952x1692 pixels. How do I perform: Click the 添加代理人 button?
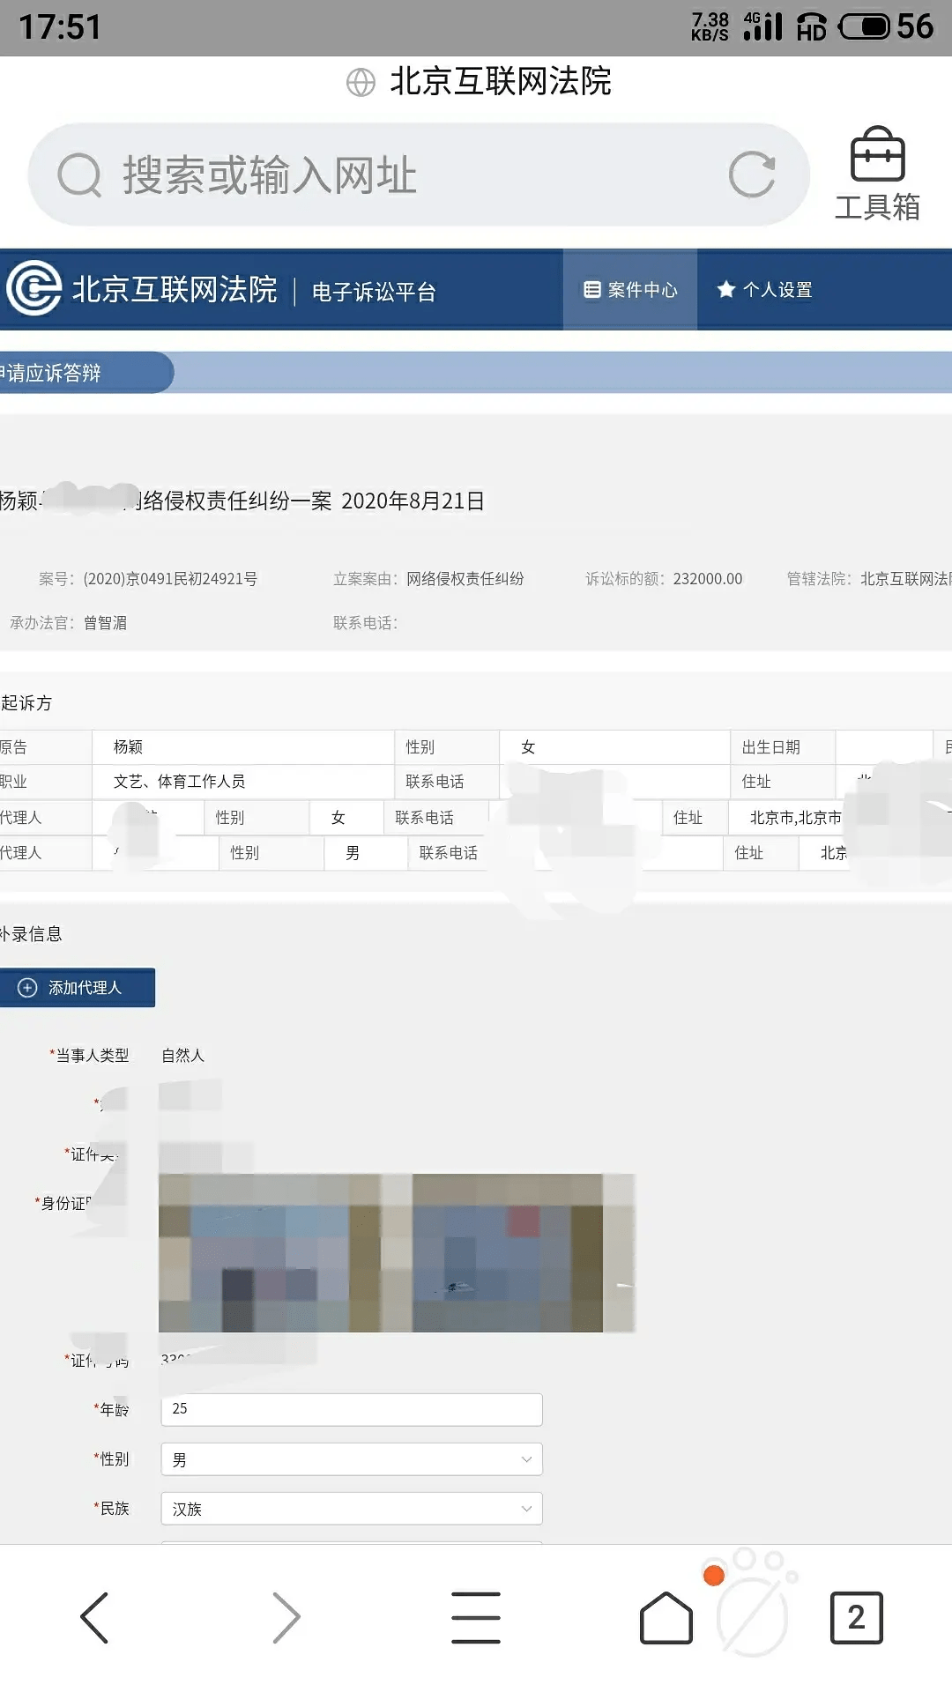pyautogui.click(x=78, y=988)
